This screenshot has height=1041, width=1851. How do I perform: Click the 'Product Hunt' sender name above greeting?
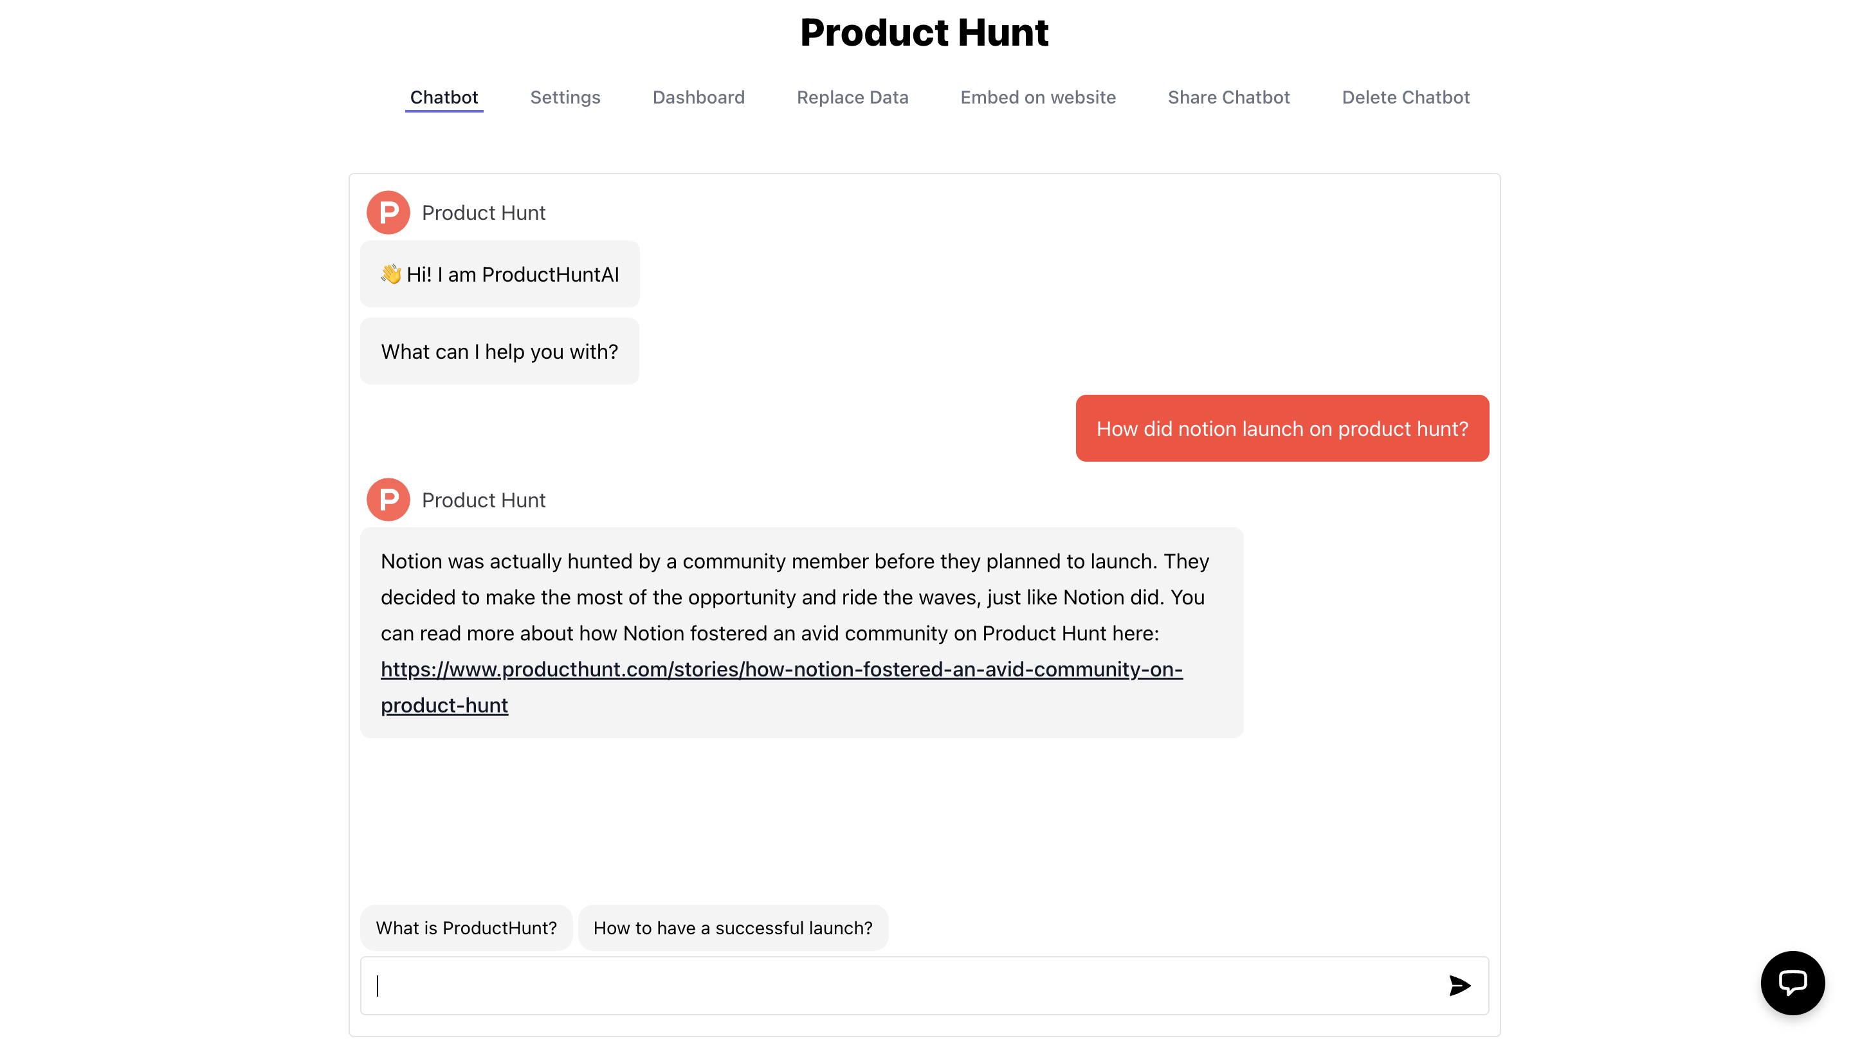(x=483, y=213)
